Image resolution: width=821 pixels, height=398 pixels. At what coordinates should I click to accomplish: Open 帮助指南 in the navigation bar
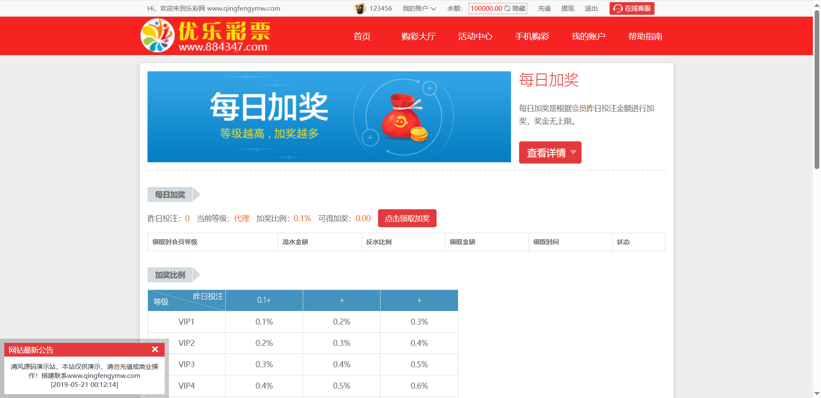click(645, 36)
